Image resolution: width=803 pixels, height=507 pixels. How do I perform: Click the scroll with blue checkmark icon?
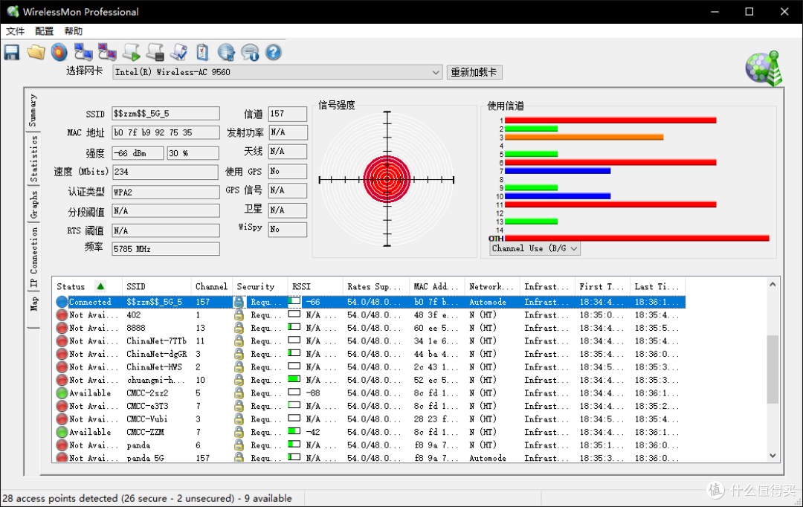178,52
